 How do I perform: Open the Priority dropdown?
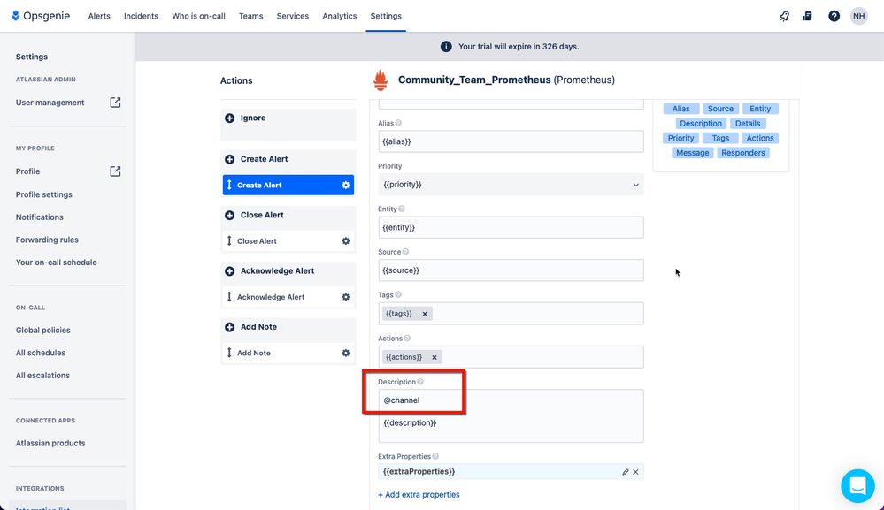511,185
